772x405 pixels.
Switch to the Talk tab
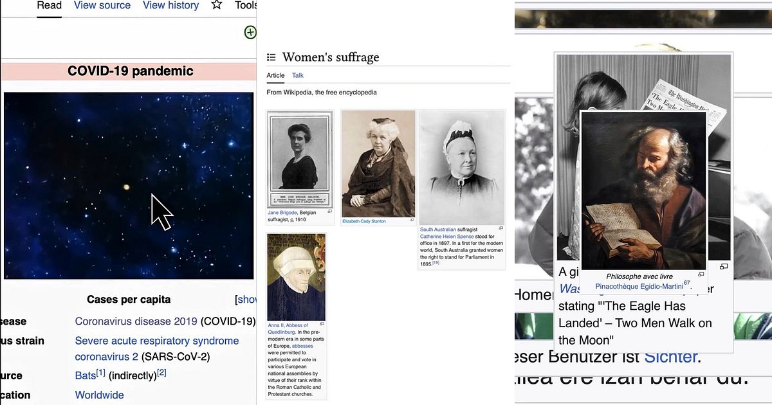point(298,75)
